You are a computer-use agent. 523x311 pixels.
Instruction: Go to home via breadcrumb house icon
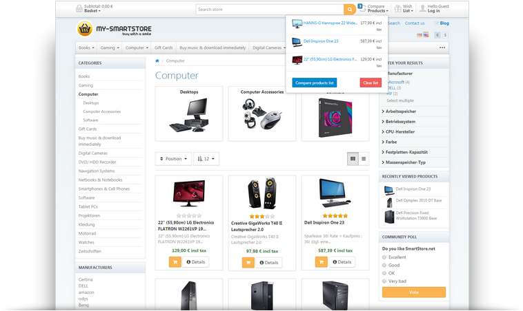click(157, 61)
